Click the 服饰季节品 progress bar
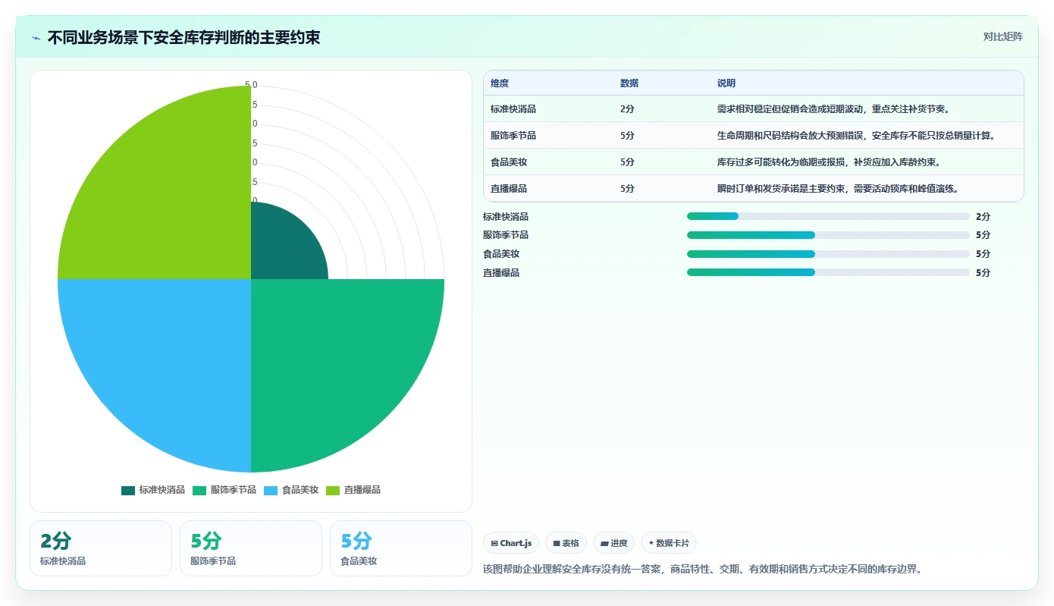Viewport: 1054px width, 606px height. point(828,235)
